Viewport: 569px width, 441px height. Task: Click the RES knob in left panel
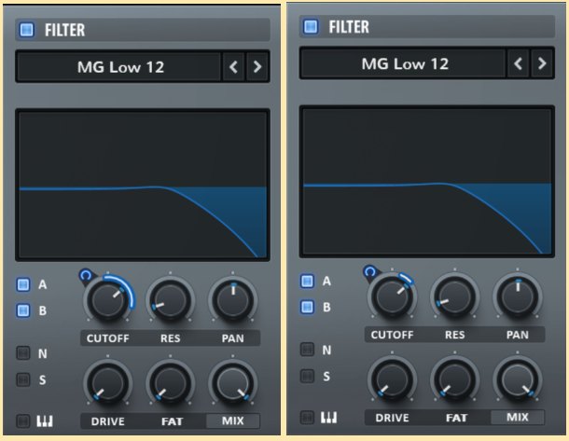point(170,300)
